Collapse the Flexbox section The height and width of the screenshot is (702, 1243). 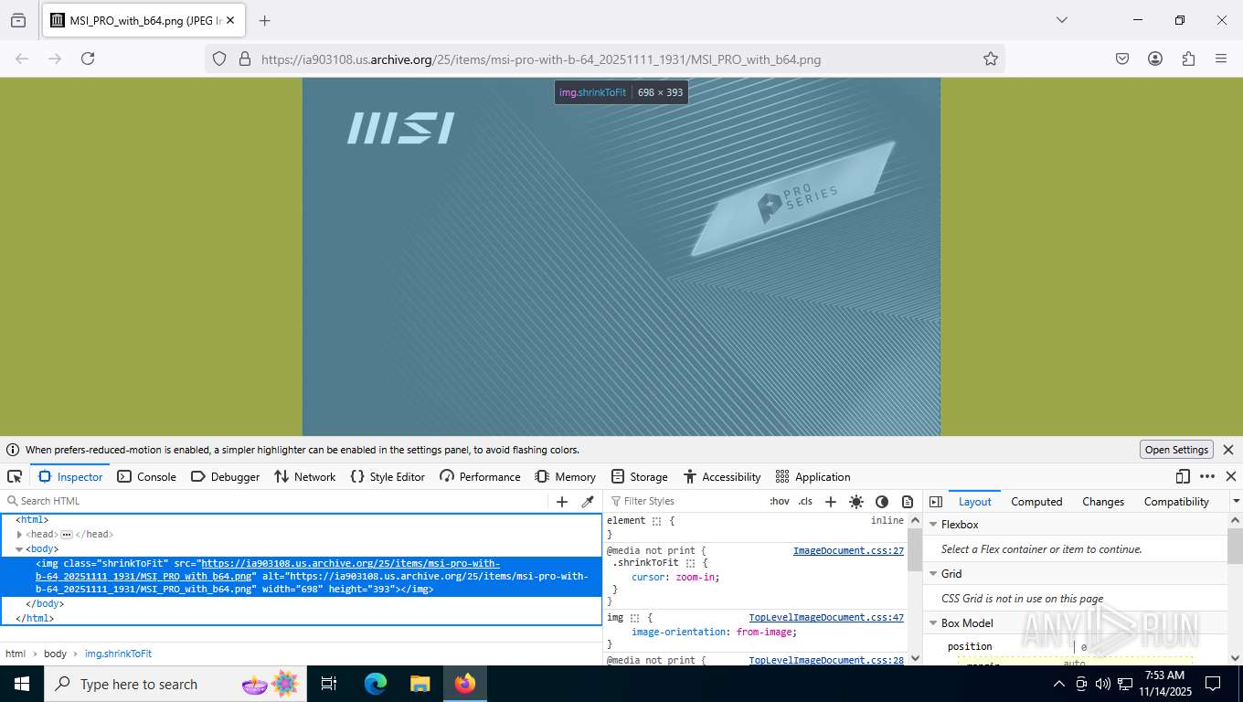(x=934, y=525)
